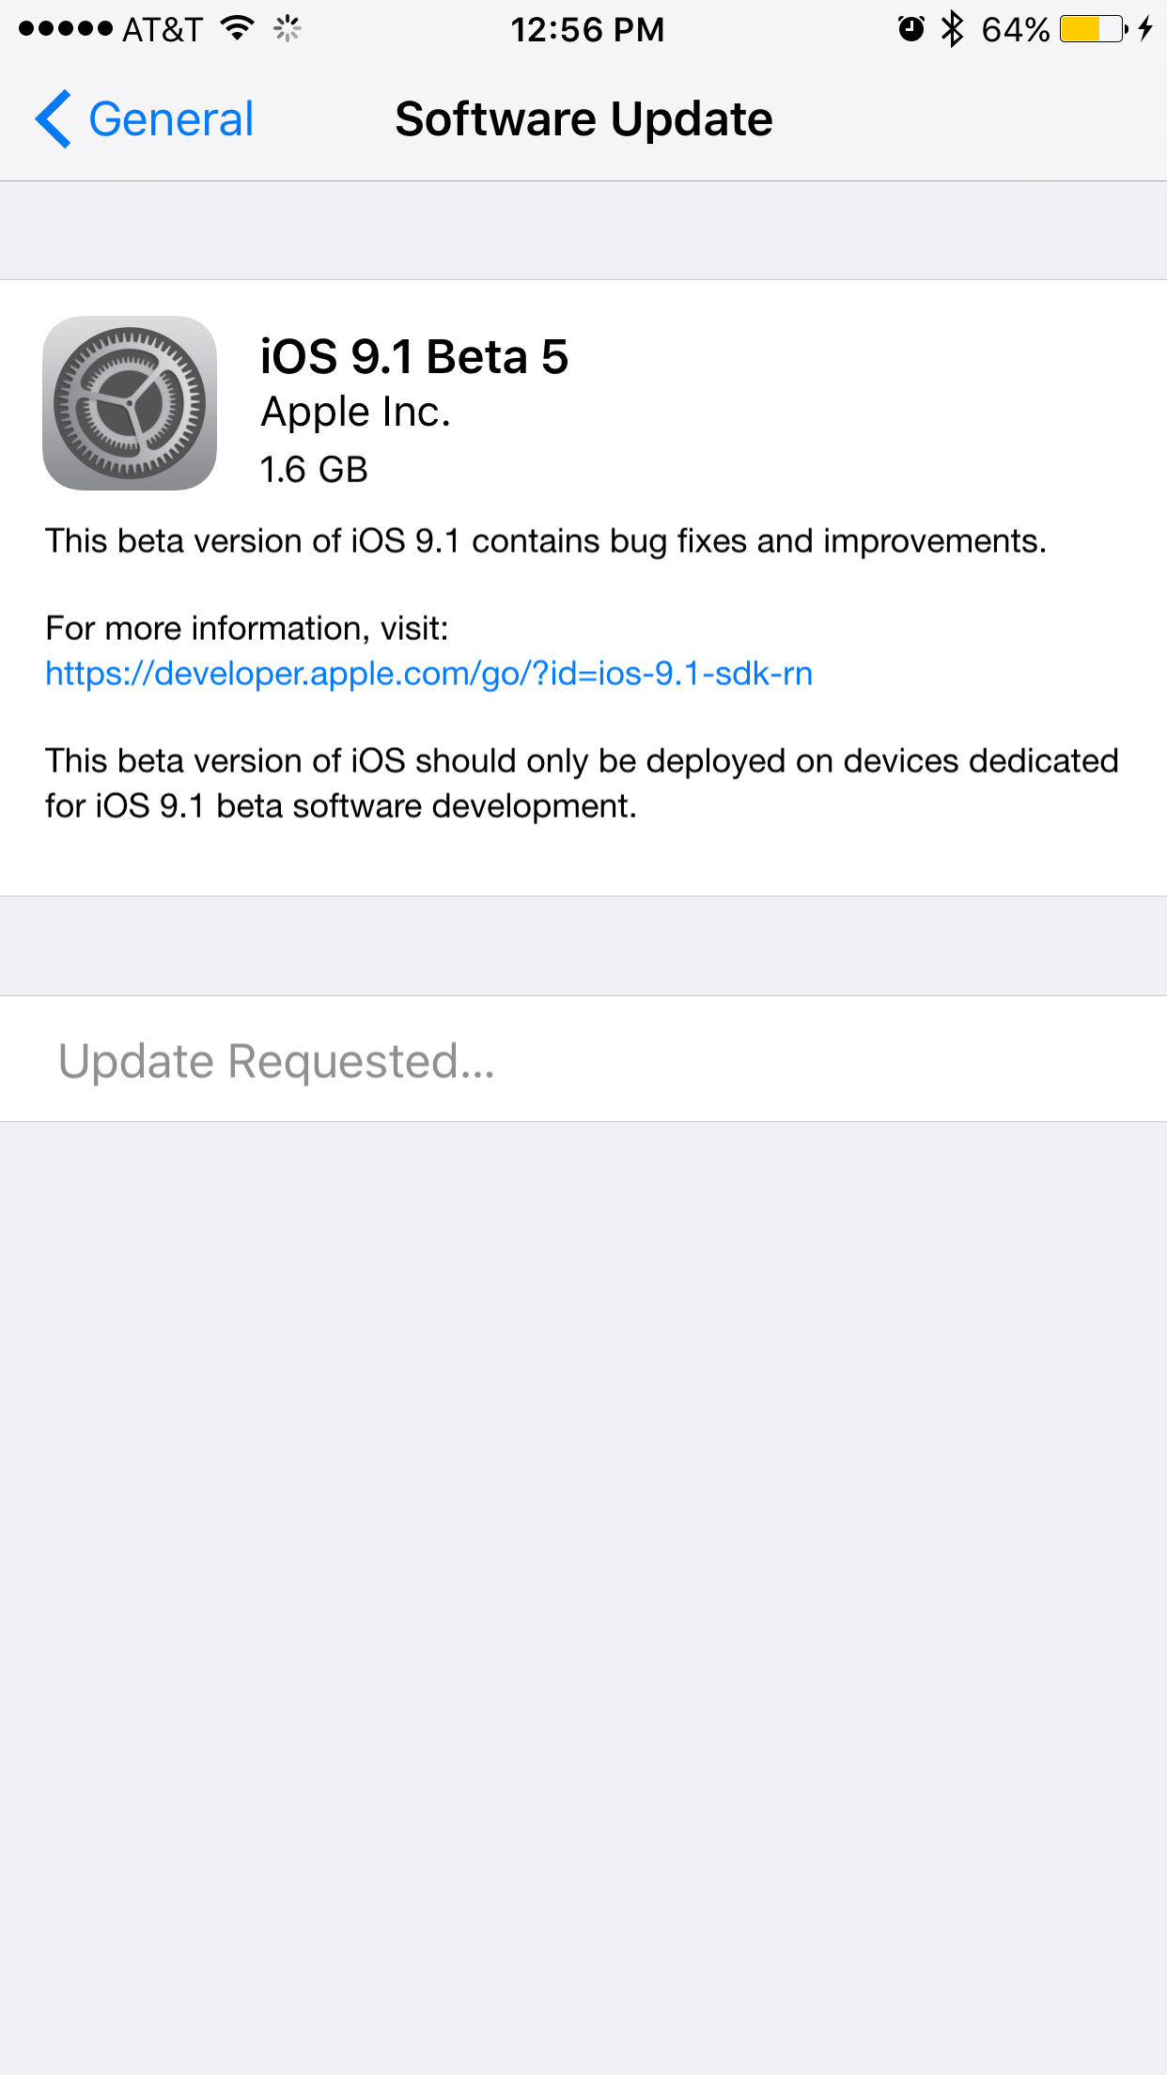Tap the blue back chevron arrow

(x=54, y=119)
